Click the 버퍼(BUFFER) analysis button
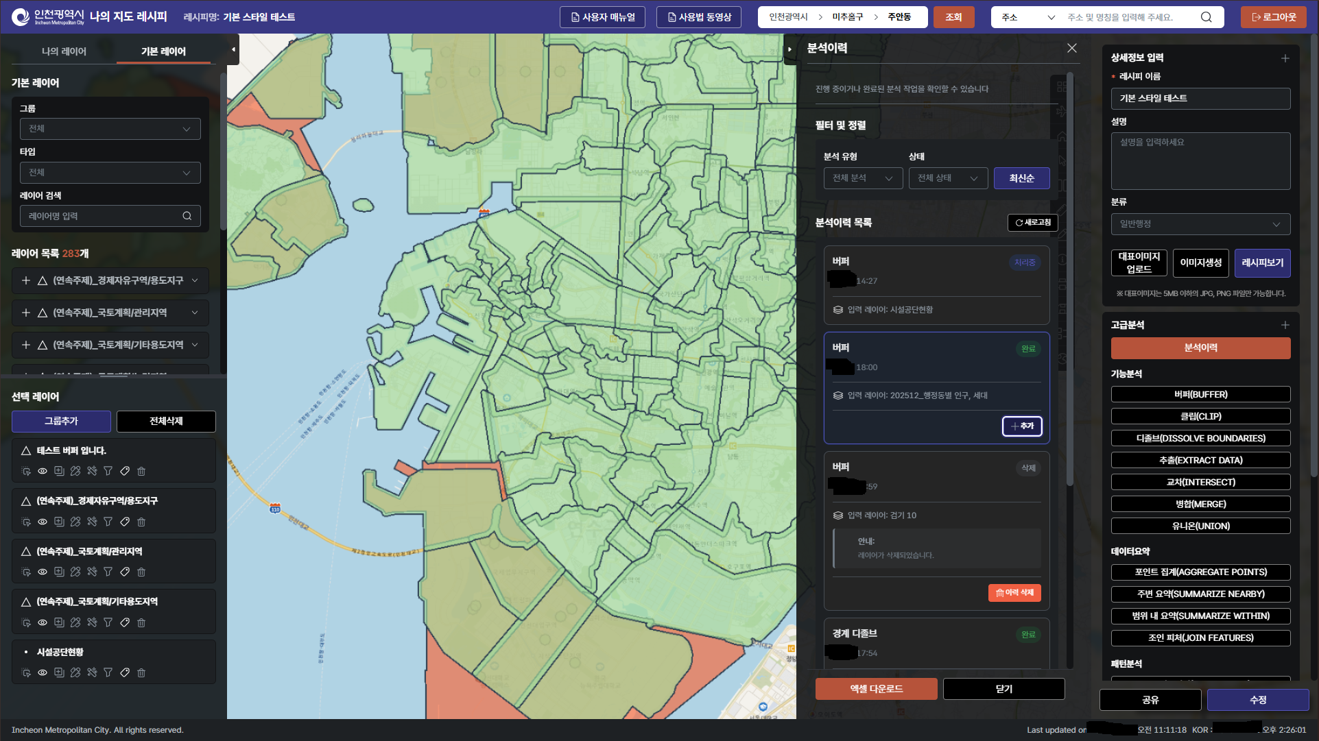 tap(1200, 394)
